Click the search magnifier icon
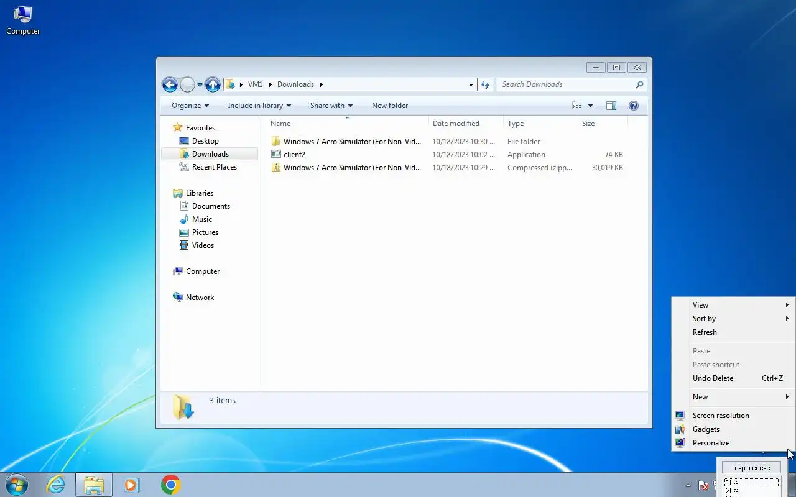Viewport: 796px width, 497px height. click(x=639, y=84)
